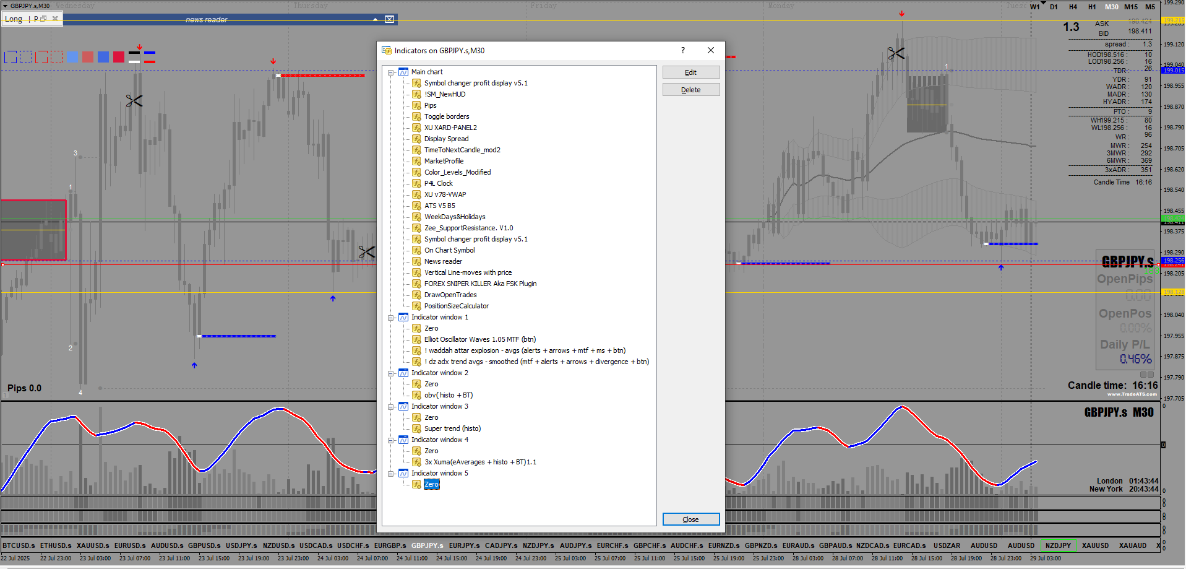This screenshot has height=569, width=1186.
Task: Collapse the Indicator window 3 node
Action: [x=391, y=407]
